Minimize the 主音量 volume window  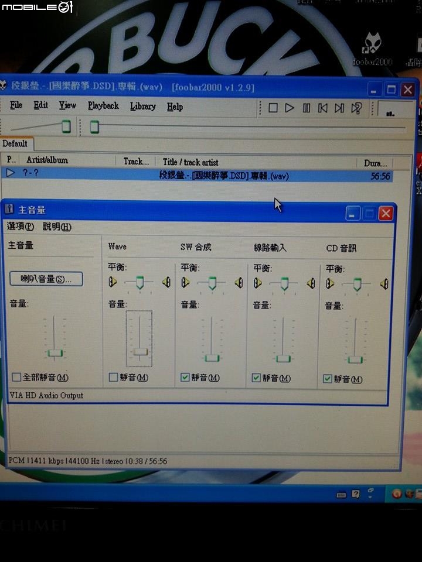353,214
